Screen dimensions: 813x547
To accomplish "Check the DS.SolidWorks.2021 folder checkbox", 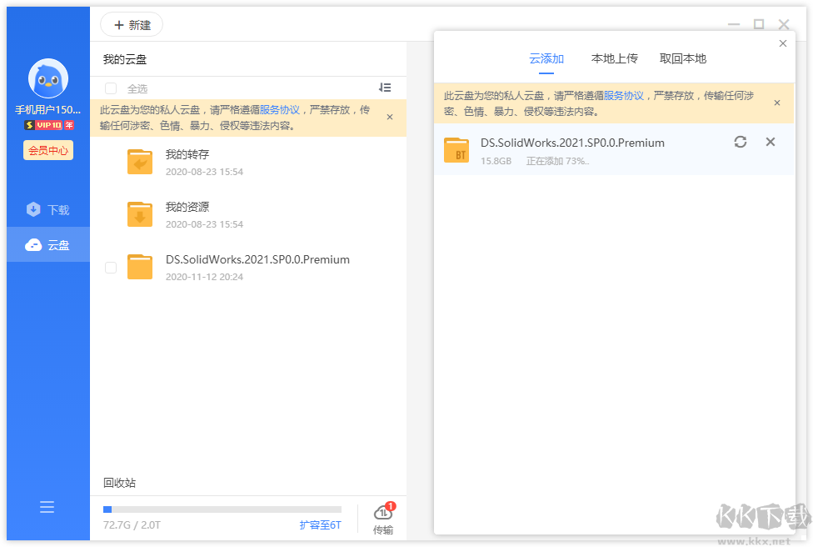I will click(x=109, y=268).
